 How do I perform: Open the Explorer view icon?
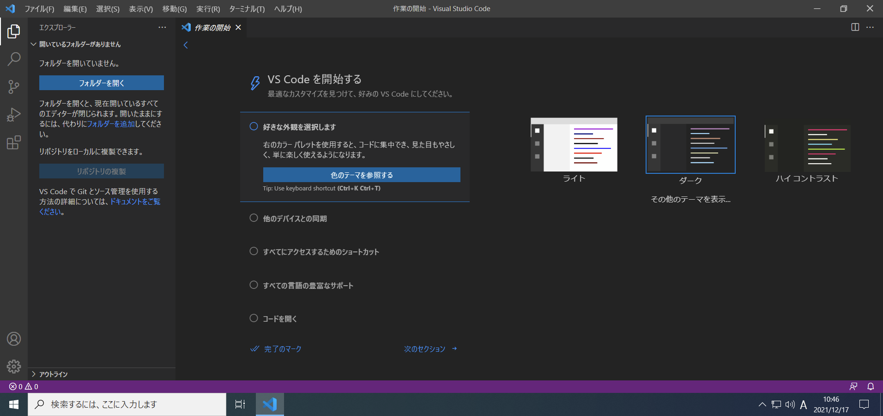click(14, 31)
